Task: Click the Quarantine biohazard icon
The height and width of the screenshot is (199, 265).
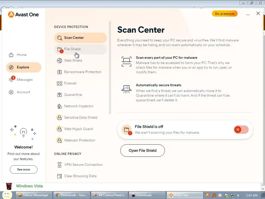Action: 60,95
